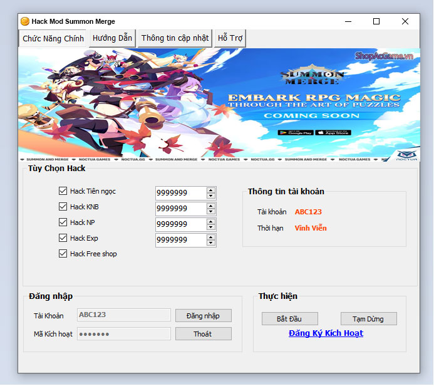The image size is (434, 386).
Task: Open the Hướng Dẫn tab
Action: (x=112, y=38)
